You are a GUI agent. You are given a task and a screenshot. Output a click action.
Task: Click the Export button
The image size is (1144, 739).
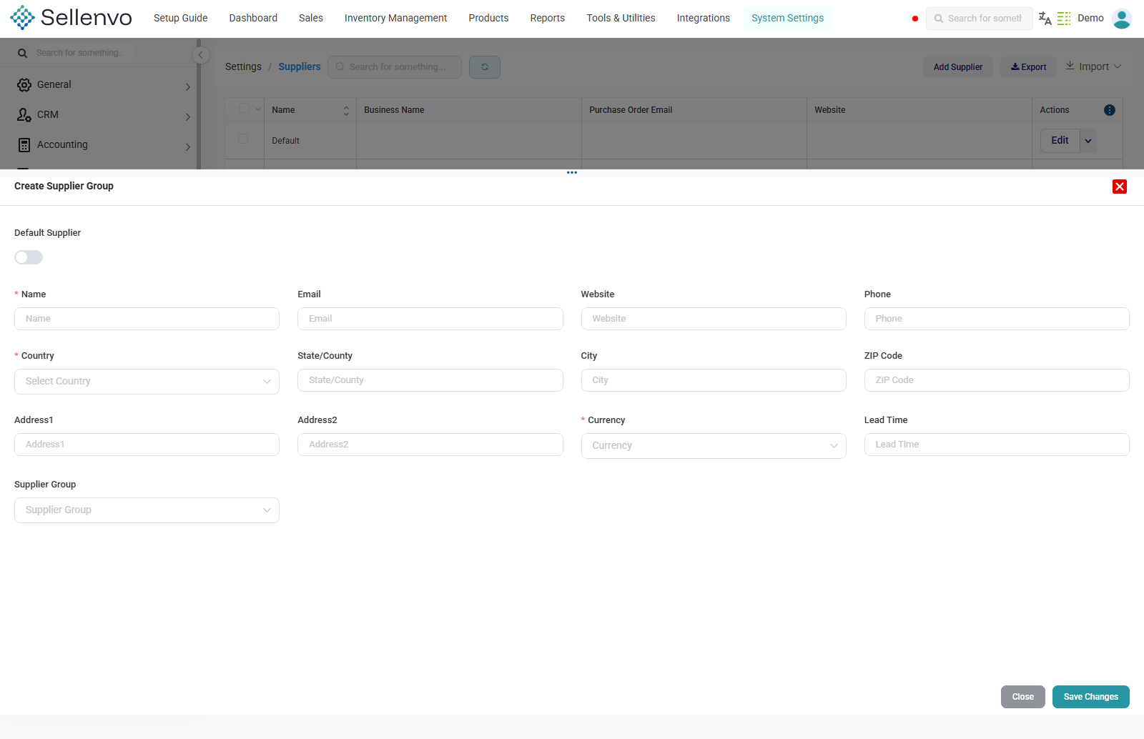point(1028,67)
